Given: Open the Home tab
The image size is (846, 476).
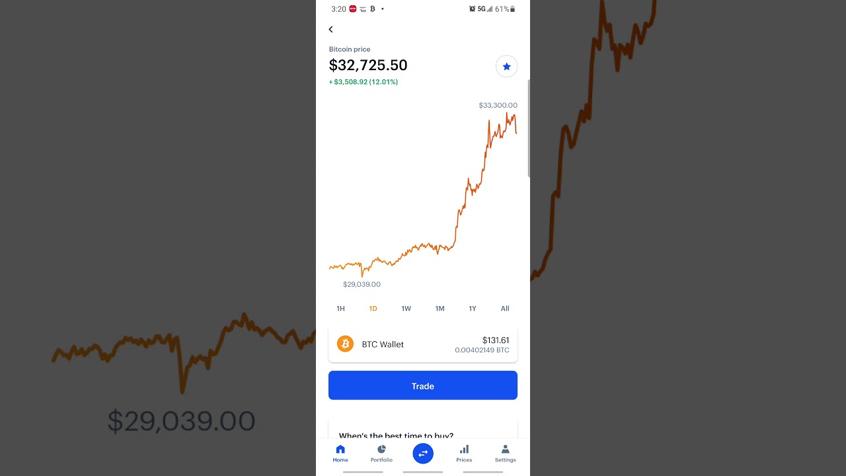Looking at the screenshot, I should (x=340, y=454).
